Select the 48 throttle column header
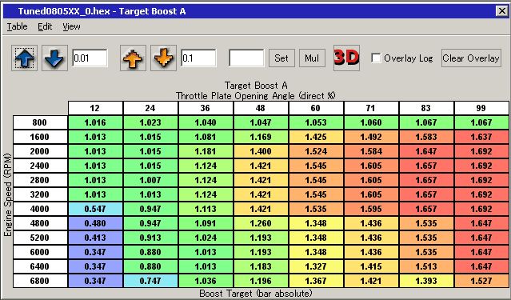511x300 pixels. click(x=261, y=108)
